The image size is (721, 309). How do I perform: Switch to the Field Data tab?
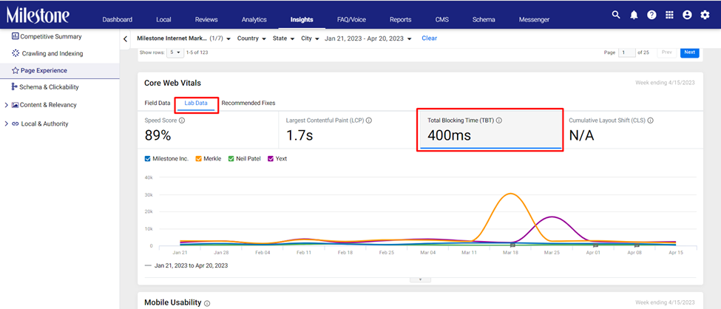pos(158,103)
